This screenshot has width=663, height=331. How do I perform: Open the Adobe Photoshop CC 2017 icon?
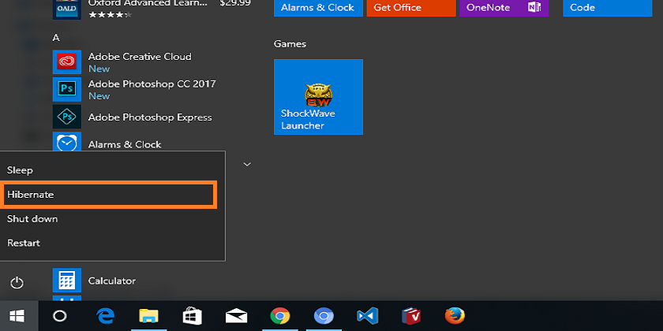(67, 90)
